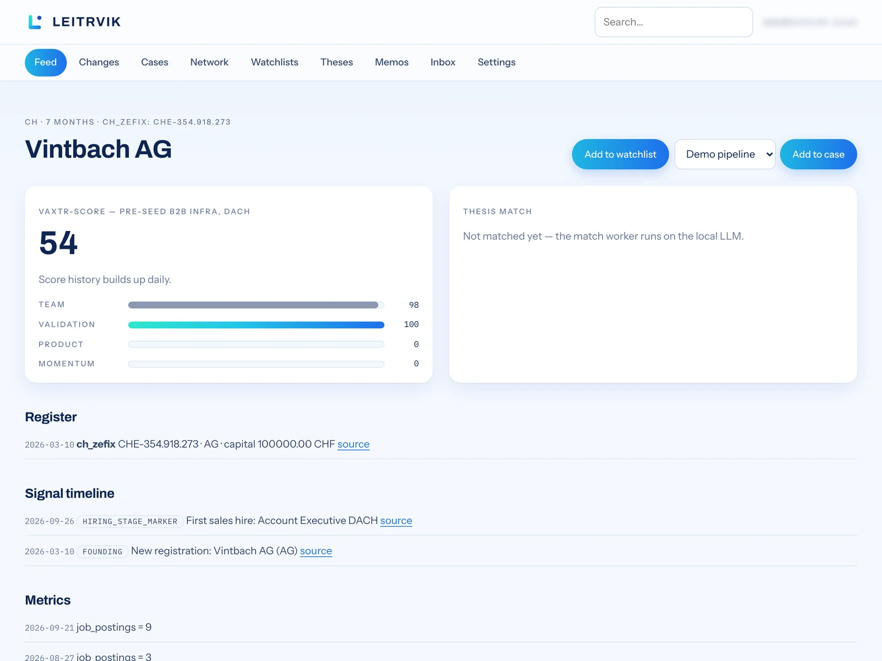The image size is (882, 661).
Task: Click the Vintbach AG company title
Action: (98, 149)
